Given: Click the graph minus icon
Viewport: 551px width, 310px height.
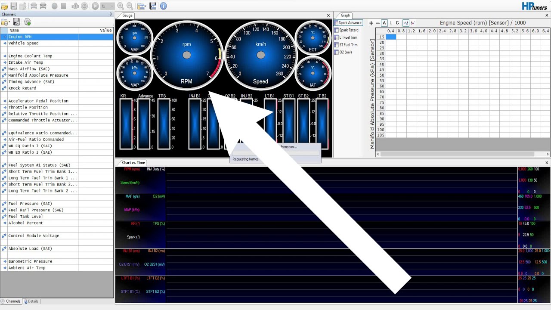Looking at the screenshot, I should coord(378,23).
